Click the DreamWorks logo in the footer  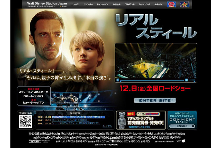[35, 141]
